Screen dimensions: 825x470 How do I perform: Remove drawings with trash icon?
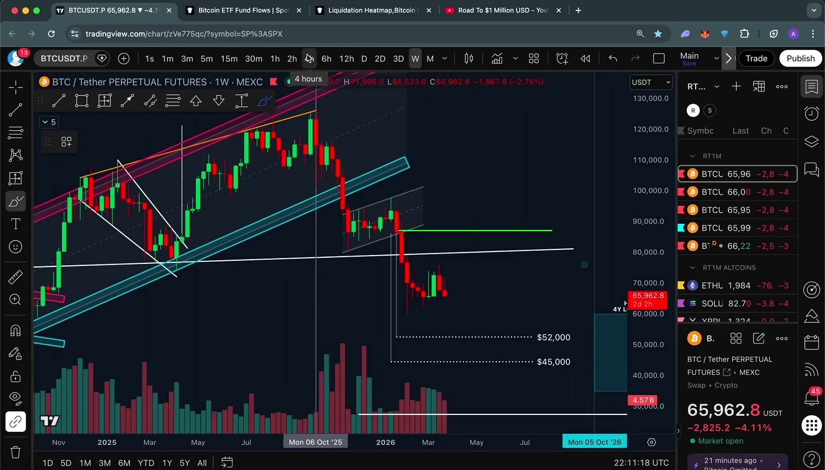[15, 452]
